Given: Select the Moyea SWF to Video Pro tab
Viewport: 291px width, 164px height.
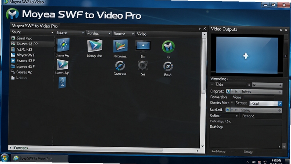Looking at the screenshot, I should [35, 26].
